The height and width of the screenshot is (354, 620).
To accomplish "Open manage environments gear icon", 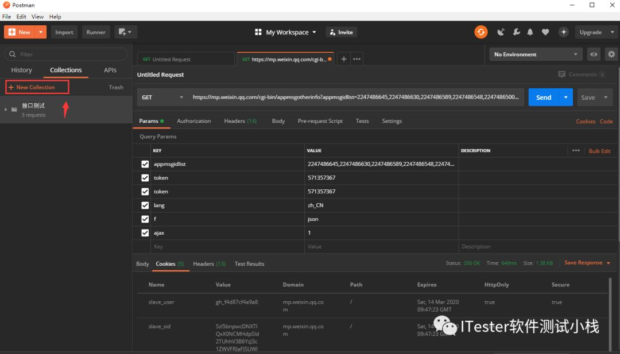I will [x=611, y=55].
